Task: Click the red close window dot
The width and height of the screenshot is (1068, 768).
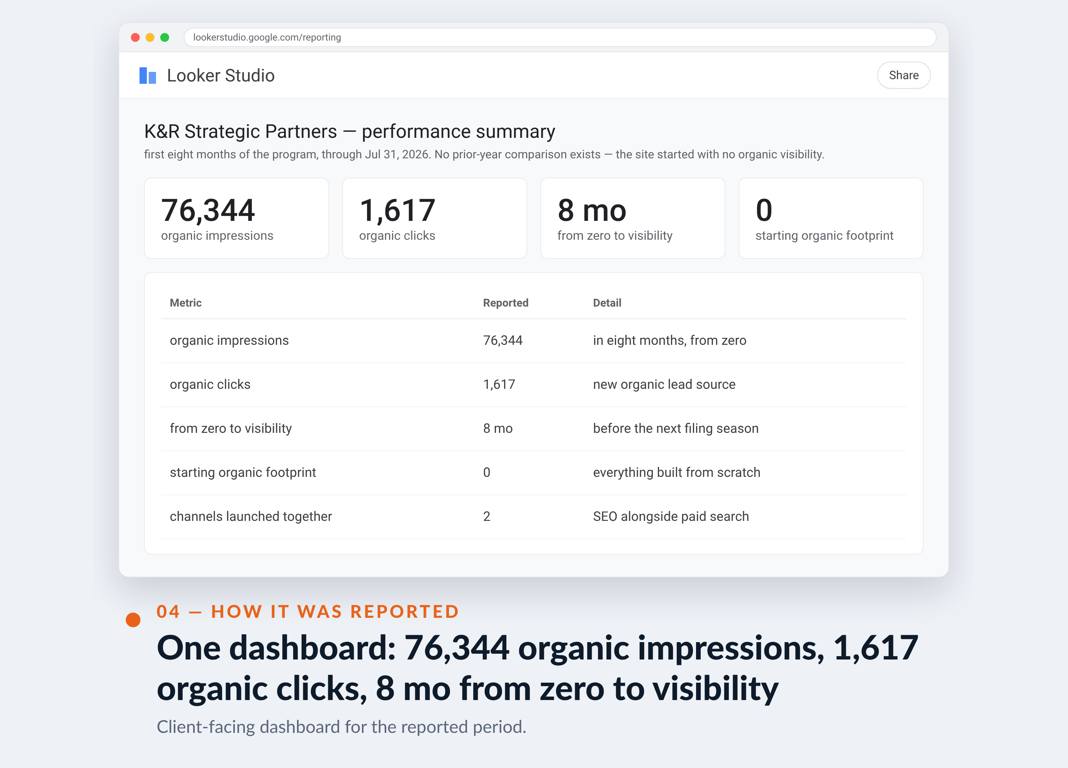Action: pyautogui.click(x=135, y=37)
